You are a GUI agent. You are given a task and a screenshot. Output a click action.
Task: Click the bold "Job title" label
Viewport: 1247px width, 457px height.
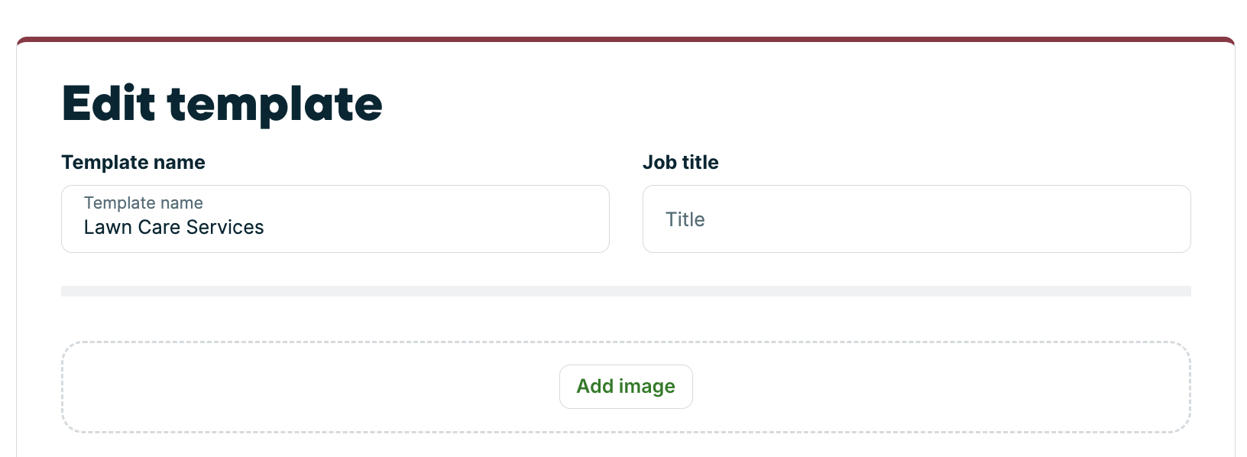[x=680, y=163]
